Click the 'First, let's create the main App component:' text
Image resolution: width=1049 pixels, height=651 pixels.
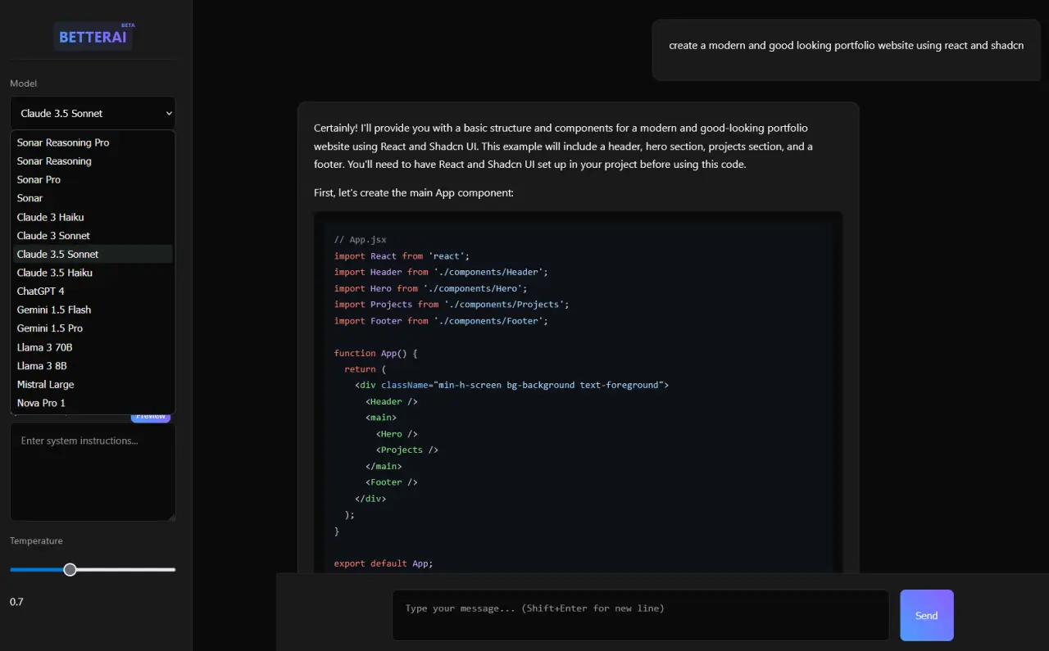[x=414, y=193]
